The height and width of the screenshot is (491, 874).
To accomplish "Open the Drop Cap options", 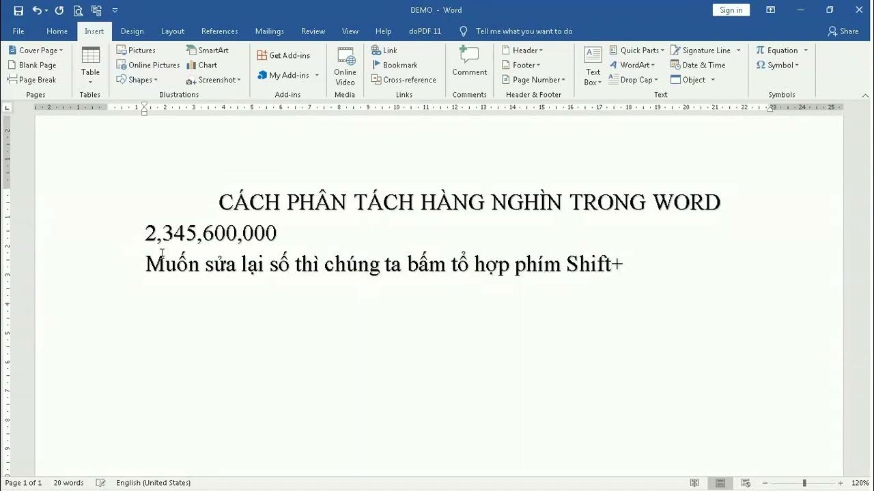I will 633,80.
